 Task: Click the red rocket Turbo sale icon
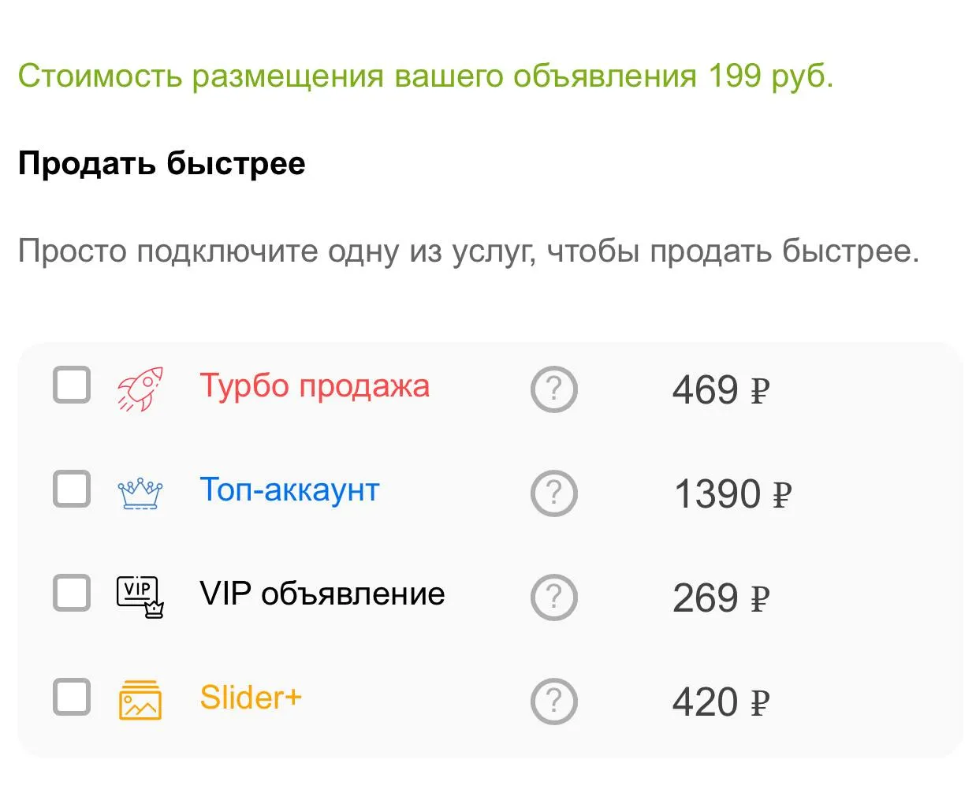pos(140,389)
